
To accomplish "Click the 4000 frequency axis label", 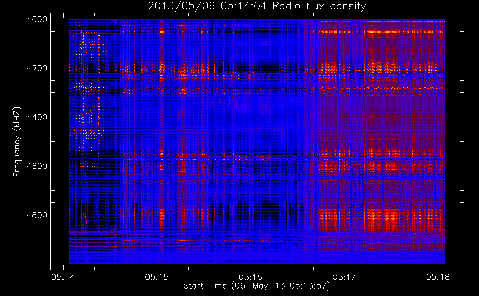I will tap(37, 19).
